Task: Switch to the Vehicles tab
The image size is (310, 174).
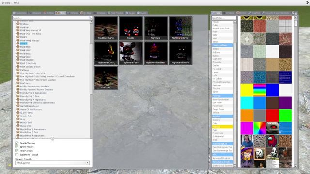Action: [x=73, y=13]
